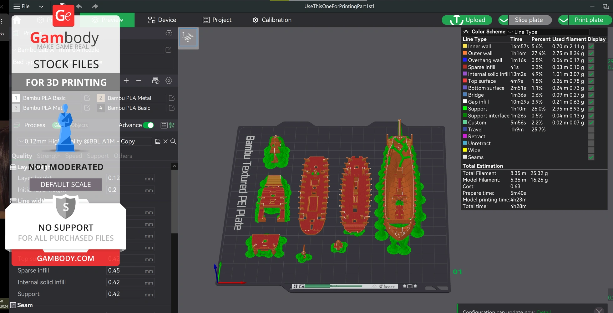The width and height of the screenshot is (613, 313).
Task: Save the process preset icon
Action: click(158, 141)
